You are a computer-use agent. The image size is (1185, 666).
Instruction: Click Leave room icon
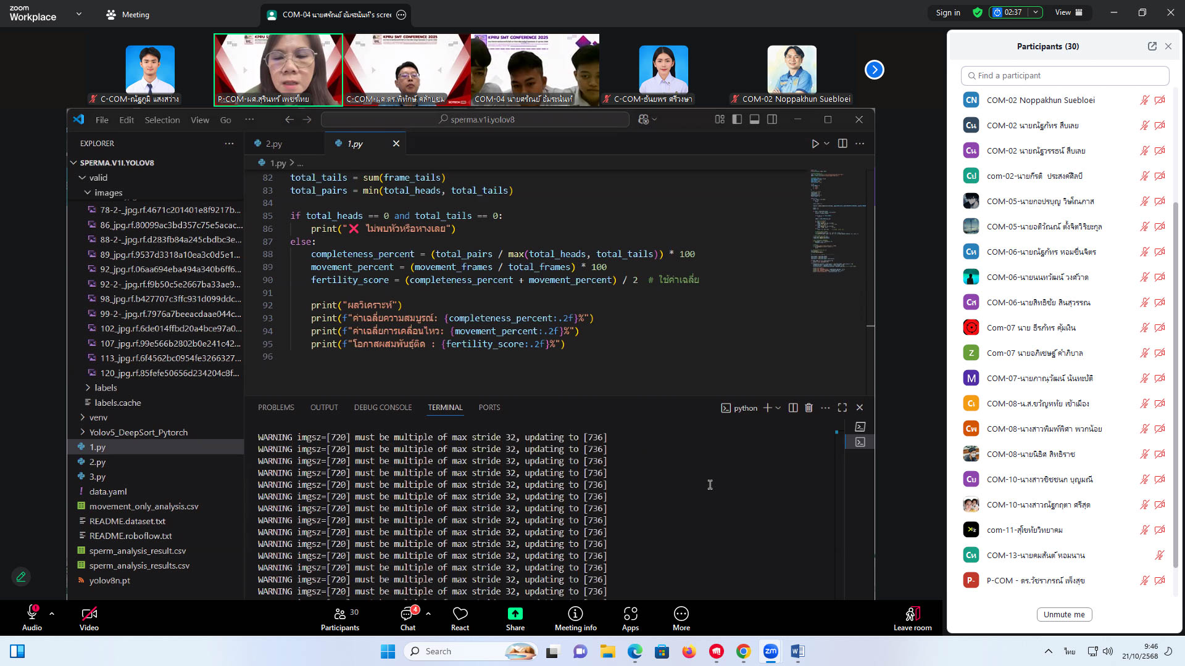tap(912, 614)
